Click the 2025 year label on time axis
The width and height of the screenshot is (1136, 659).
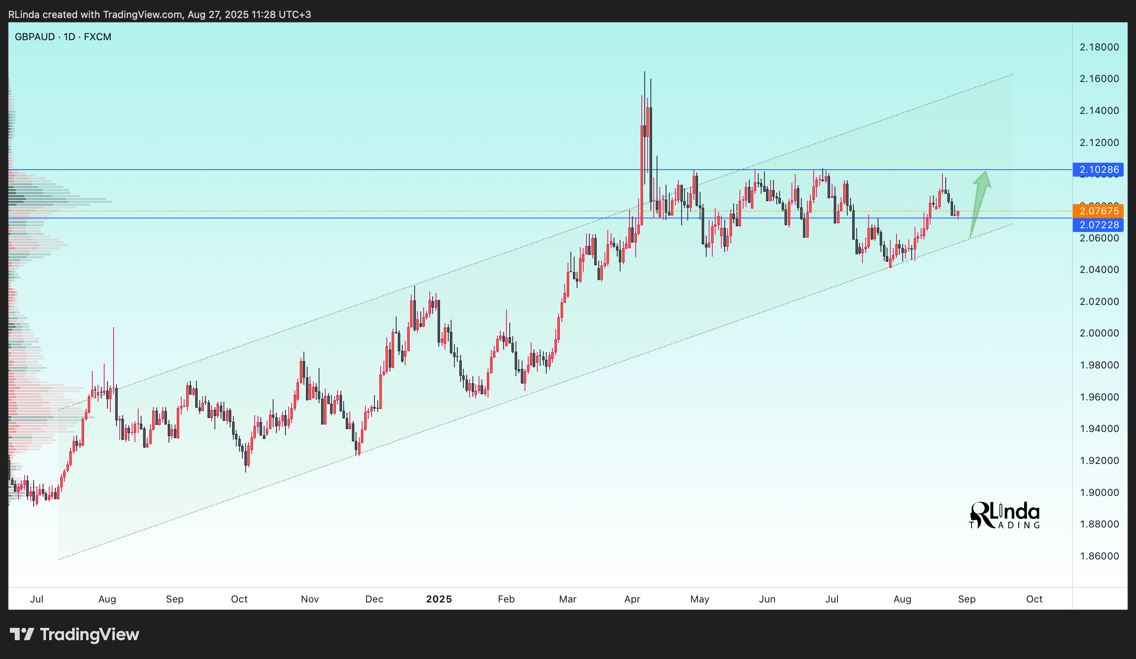[x=439, y=599]
